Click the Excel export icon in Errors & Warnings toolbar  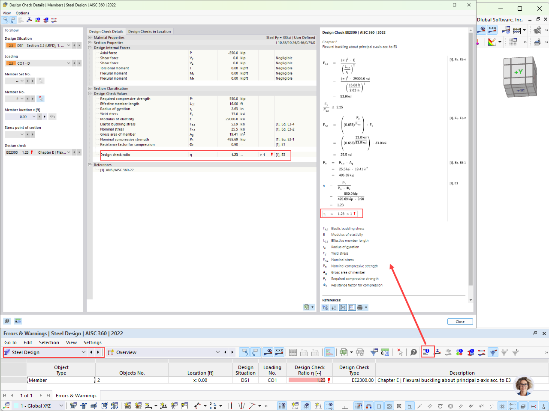[x=343, y=352]
